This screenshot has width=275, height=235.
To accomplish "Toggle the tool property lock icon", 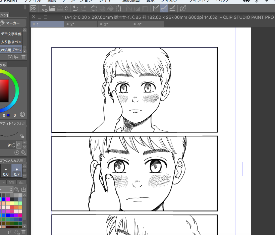I will tap(22, 136).
